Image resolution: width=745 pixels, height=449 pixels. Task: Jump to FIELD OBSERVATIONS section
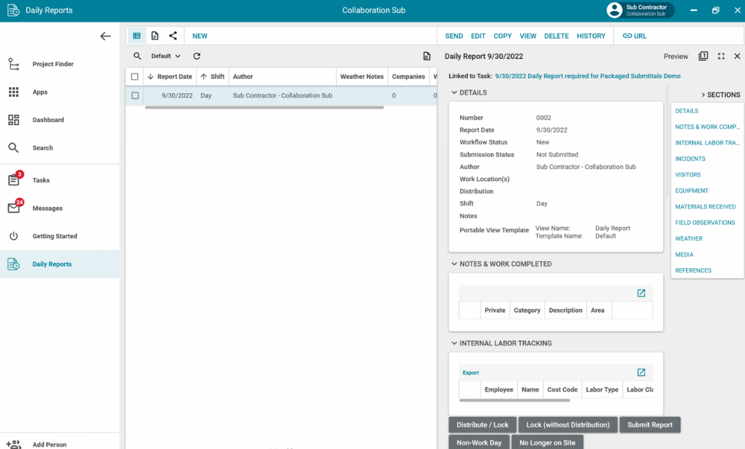[x=704, y=223]
